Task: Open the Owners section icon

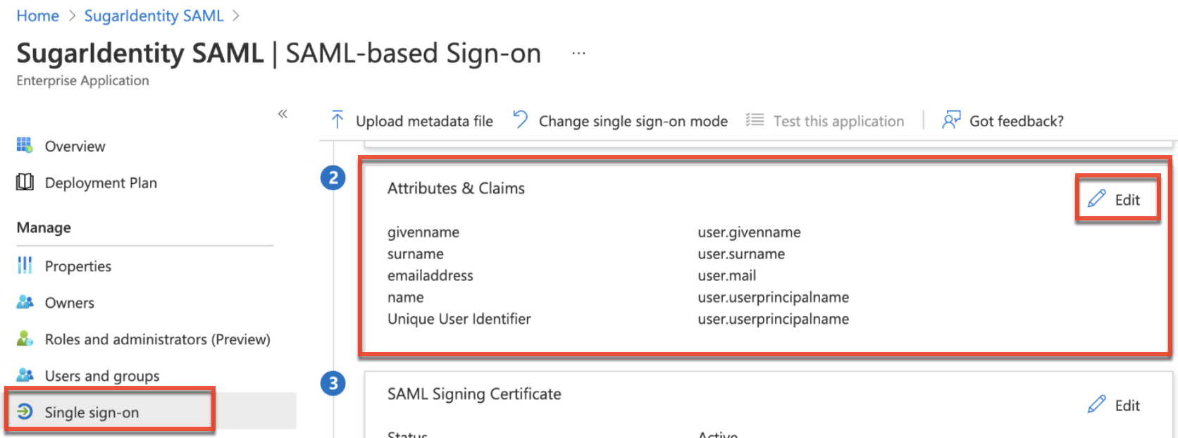Action: tap(25, 302)
